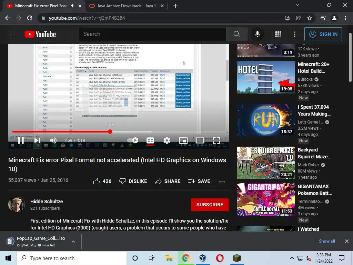Go forward in browser history

[x=19, y=18]
